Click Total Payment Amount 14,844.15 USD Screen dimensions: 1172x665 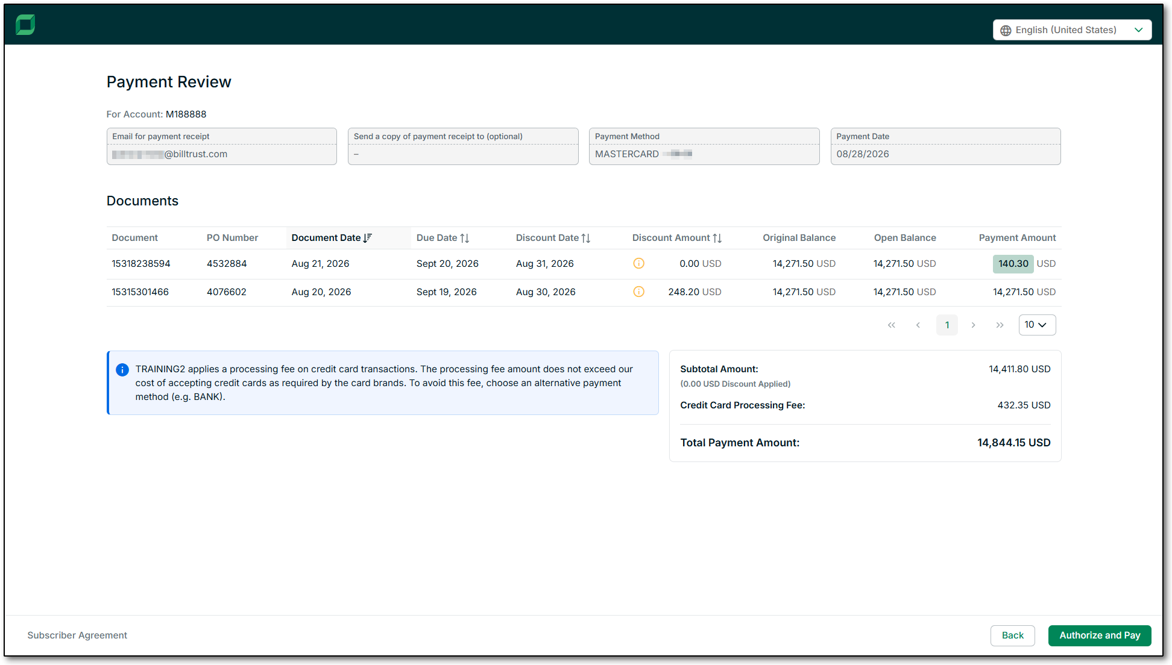1013,443
